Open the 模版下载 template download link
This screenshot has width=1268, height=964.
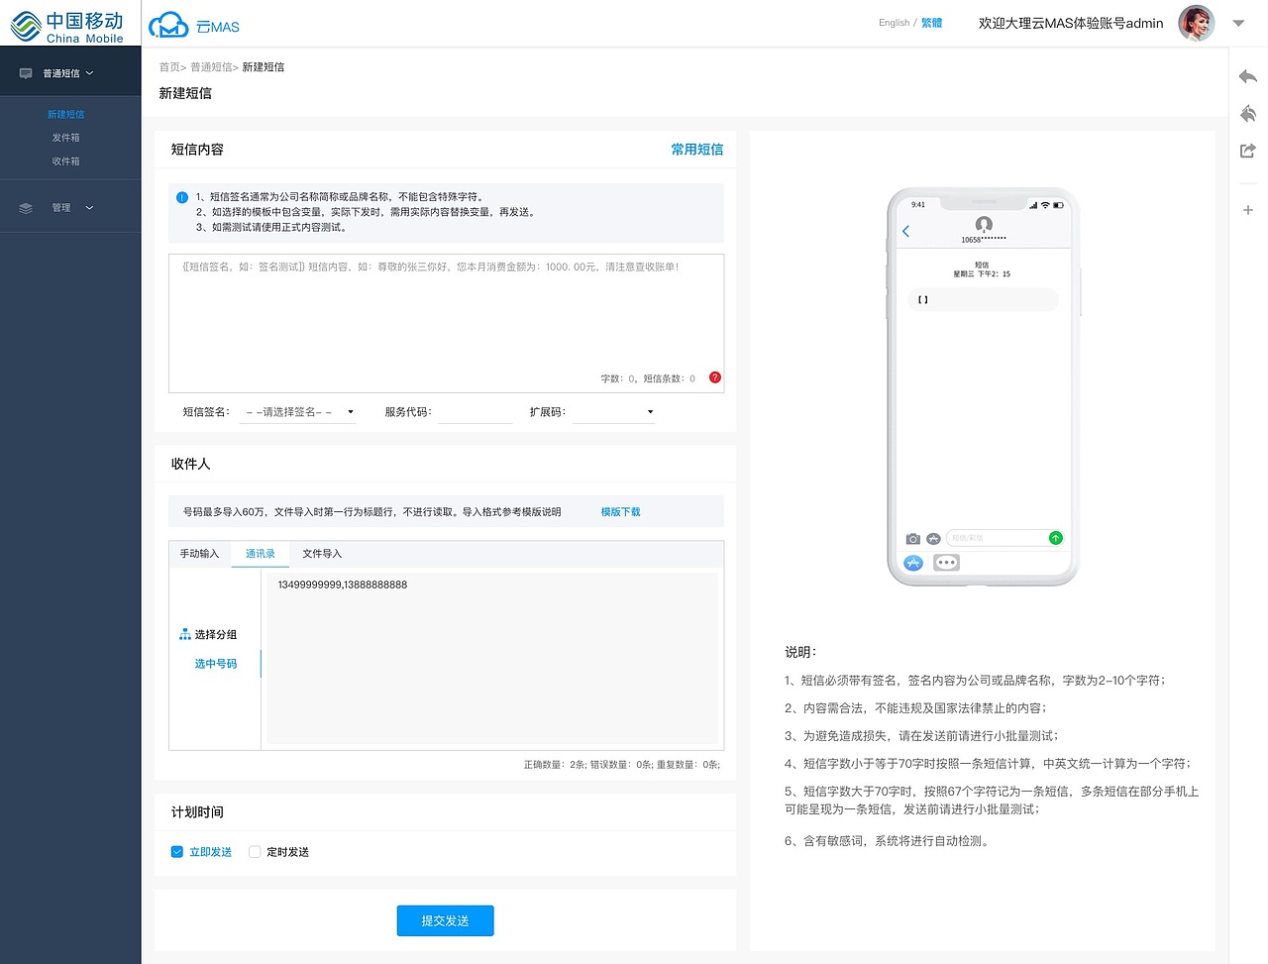[x=619, y=511]
